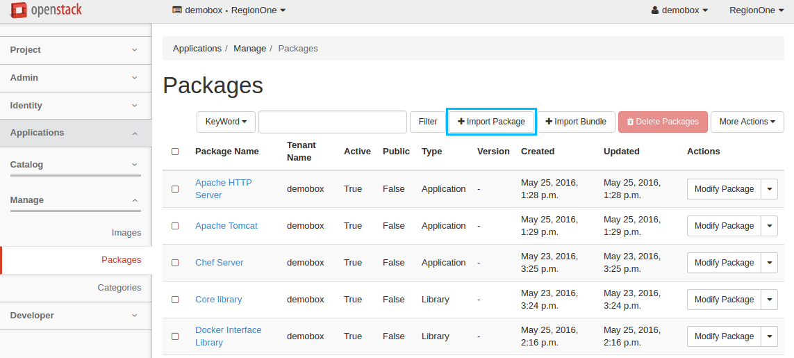Open the More Actions dropdown
Screen dimensions: 794x358
click(x=747, y=122)
